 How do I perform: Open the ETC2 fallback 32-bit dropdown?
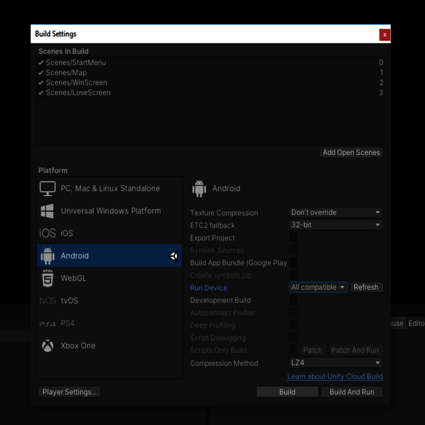pos(336,225)
